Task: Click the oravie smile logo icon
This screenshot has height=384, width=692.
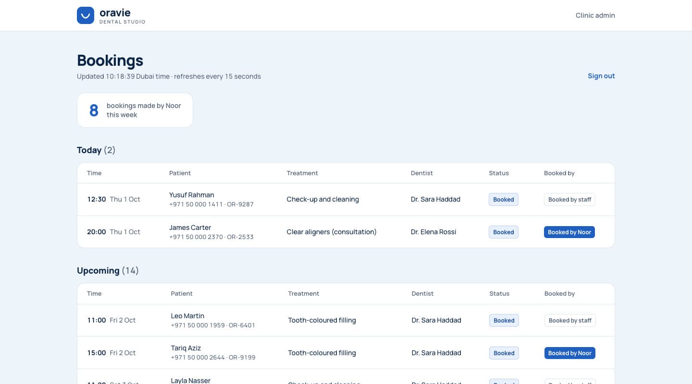Action: (86, 15)
